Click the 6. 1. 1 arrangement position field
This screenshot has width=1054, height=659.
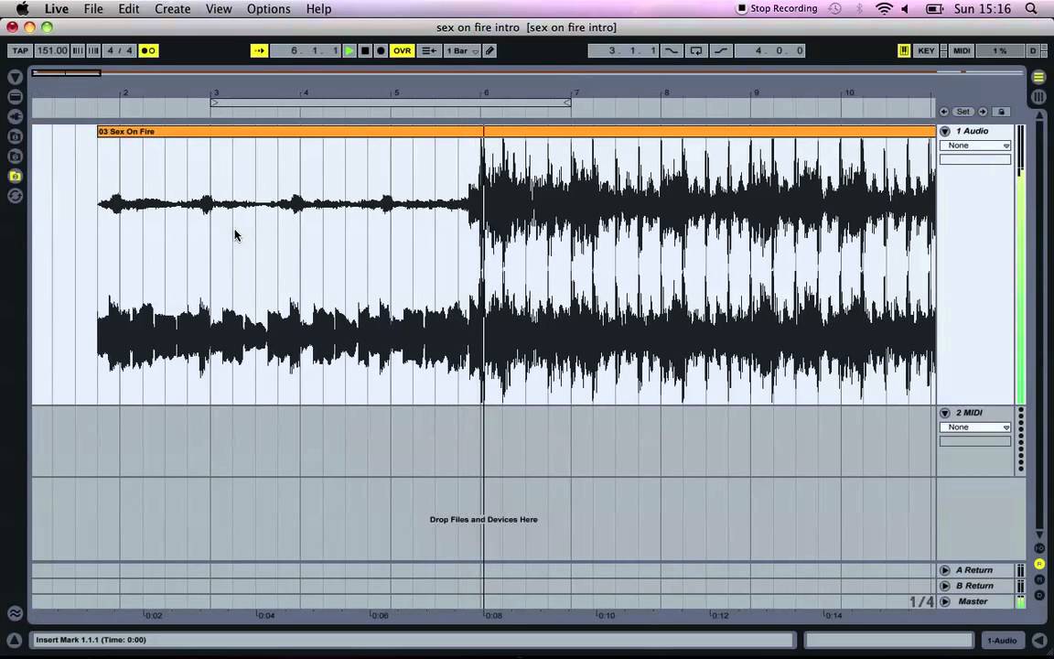coord(306,50)
